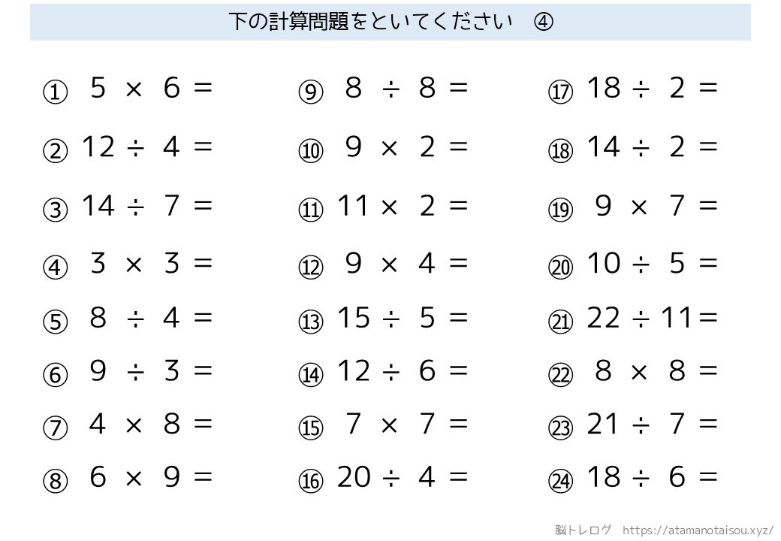This screenshot has width=781, height=541.
Task: Click the problem 20 ÷ 4 =
Action: click(403, 476)
